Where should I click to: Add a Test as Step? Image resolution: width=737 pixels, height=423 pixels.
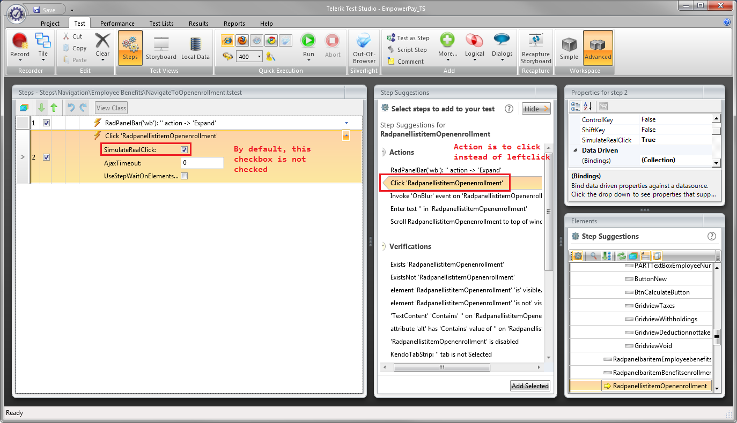click(x=408, y=38)
